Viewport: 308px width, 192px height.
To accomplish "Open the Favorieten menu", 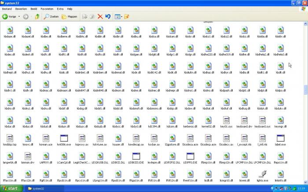I will 47,9.
